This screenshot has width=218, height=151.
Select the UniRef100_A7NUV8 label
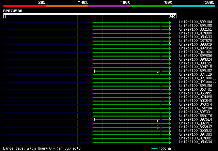tap(196, 97)
